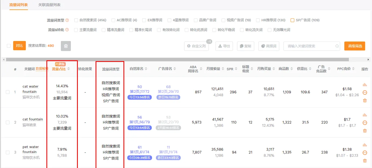Select the cat water fountain row checkbox
Image resolution: width=372 pixels, height=168 pixels.
[8, 92]
